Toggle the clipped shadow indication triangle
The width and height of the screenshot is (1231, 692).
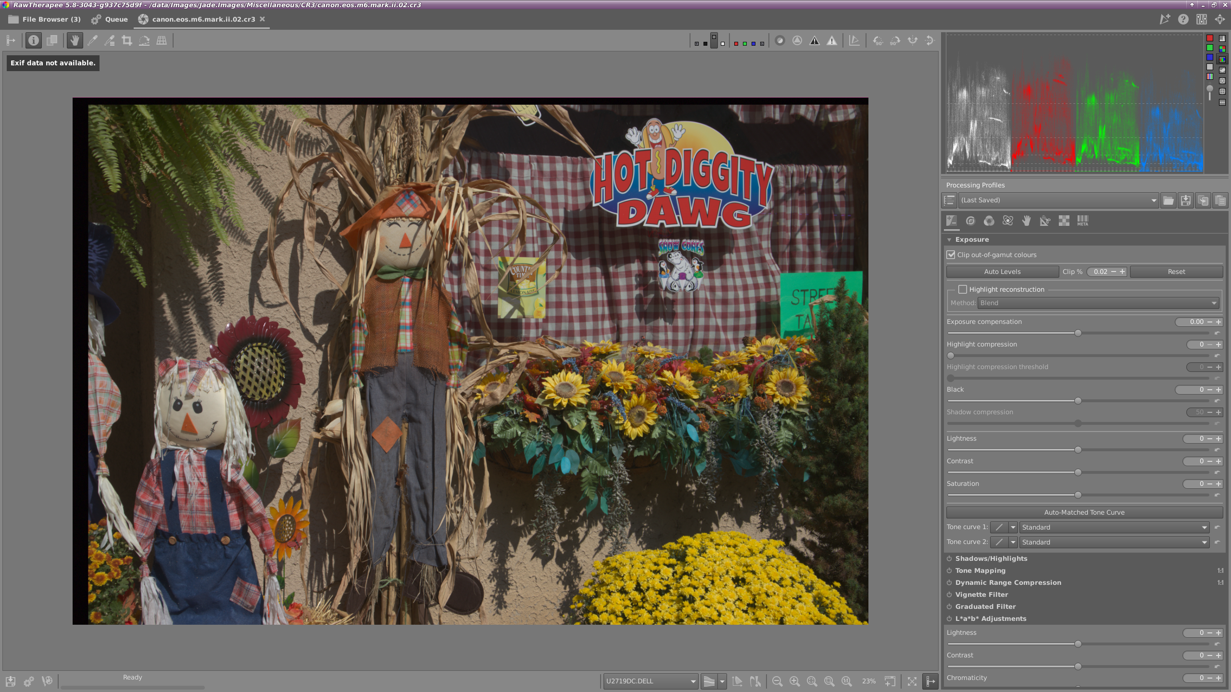(x=815, y=41)
